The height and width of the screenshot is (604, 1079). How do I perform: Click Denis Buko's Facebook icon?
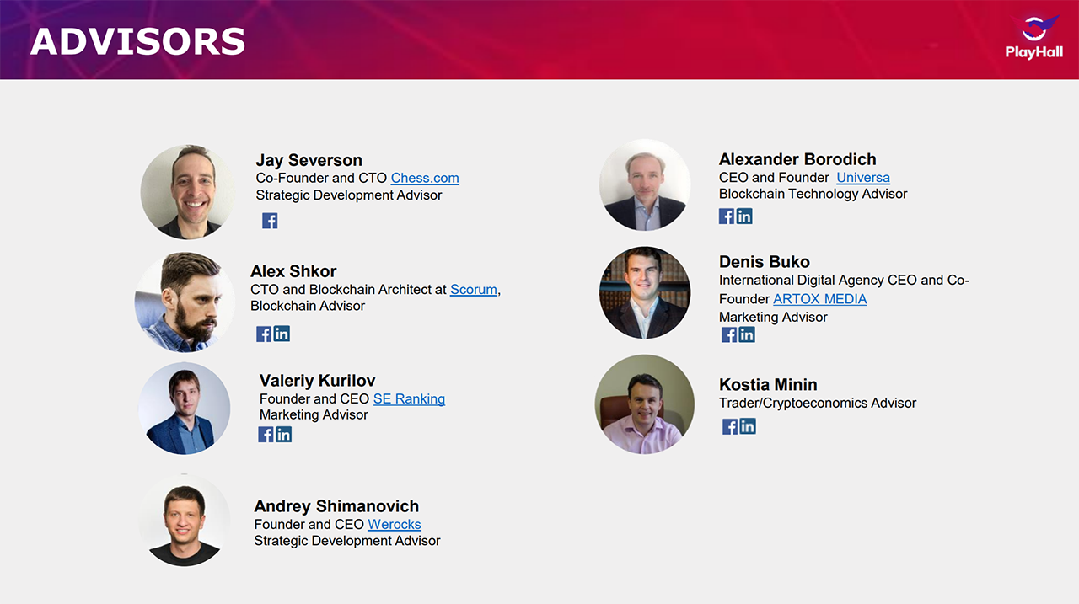pos(729,334)
